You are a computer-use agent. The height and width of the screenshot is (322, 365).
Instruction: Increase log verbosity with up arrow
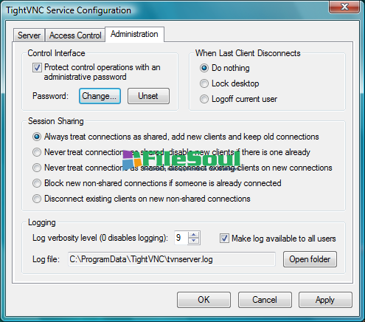click(194, 235)
